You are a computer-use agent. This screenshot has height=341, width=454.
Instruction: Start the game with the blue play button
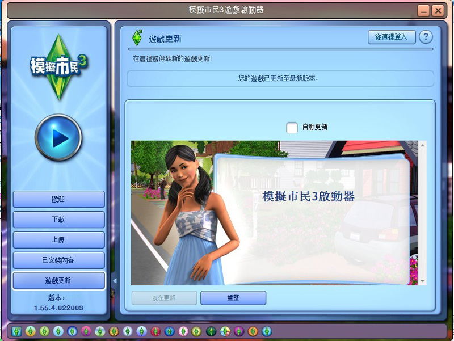tap(58, 137)
